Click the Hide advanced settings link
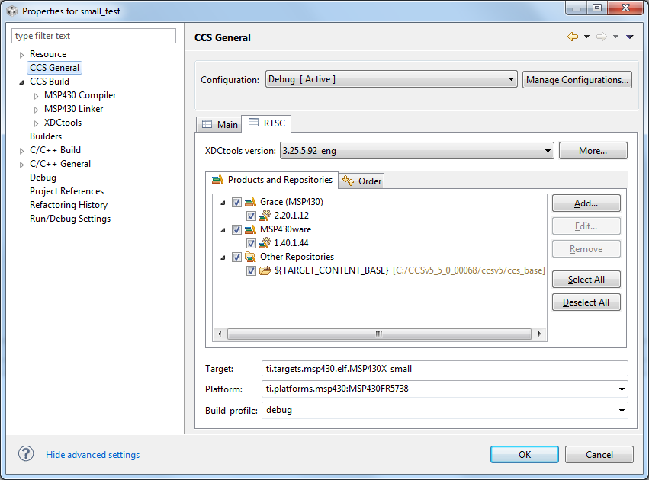Viewport: 649px width, 480px height. (x=92, y=455)
